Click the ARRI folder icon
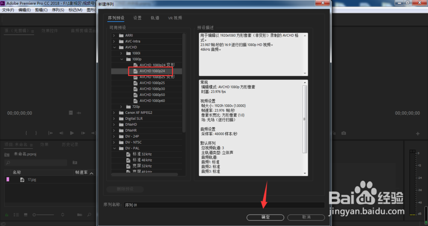The image size is (428, 226). (x=122, y=35)
